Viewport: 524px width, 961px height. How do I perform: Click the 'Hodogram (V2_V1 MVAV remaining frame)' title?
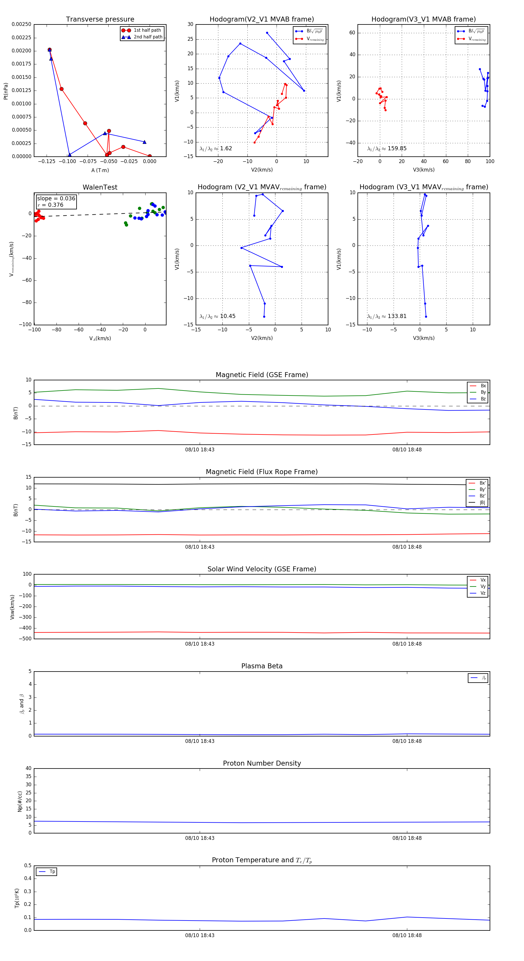coord(262,187)
